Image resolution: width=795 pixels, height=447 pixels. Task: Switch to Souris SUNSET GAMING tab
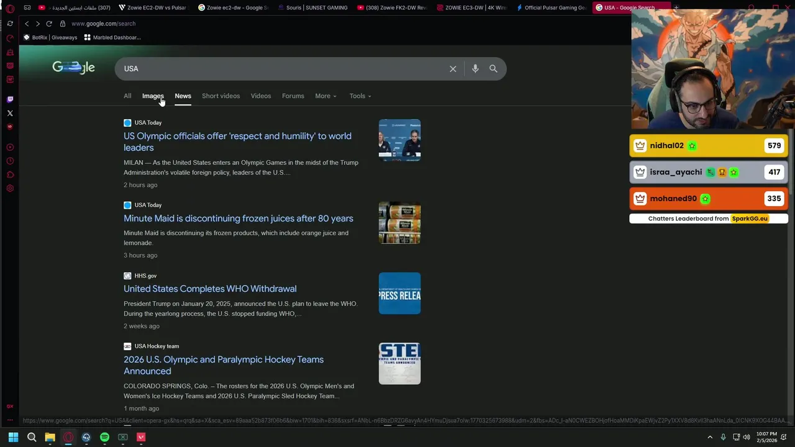click(313, 7)
